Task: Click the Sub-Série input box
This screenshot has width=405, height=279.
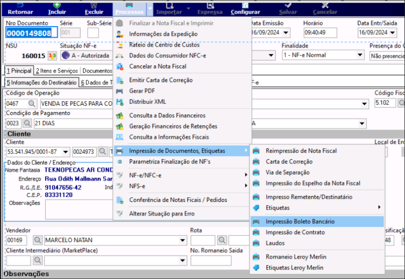Action: pos(93,33)
